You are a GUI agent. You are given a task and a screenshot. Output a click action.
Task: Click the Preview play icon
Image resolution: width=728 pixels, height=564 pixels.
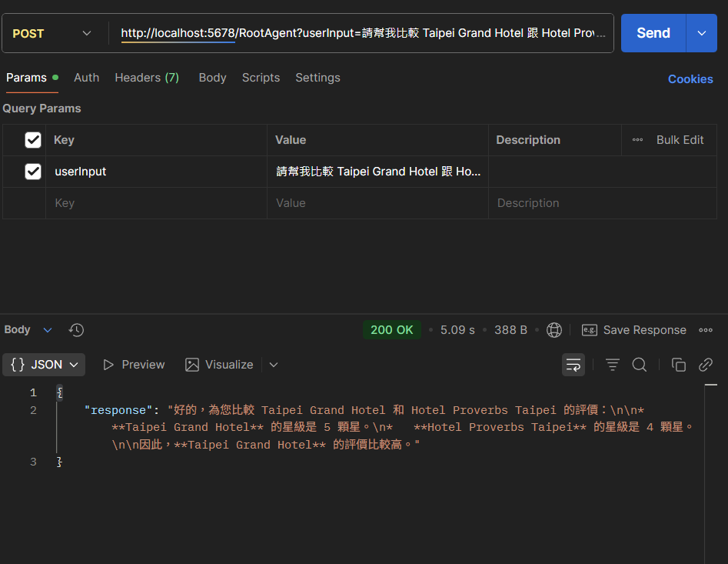point(108,365)
